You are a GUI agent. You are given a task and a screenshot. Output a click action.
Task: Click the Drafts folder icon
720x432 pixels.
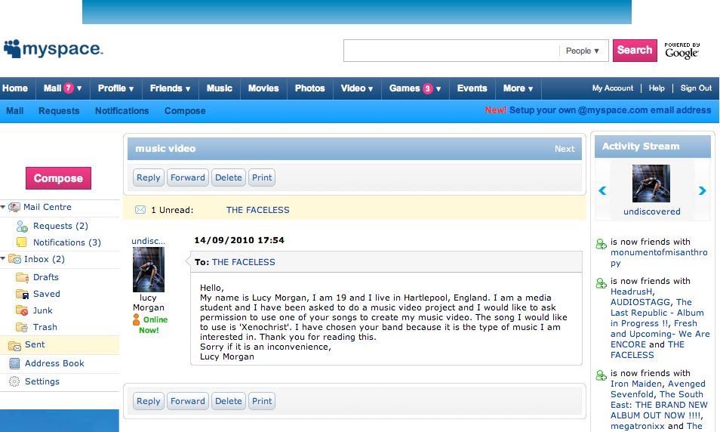point(22,277)
